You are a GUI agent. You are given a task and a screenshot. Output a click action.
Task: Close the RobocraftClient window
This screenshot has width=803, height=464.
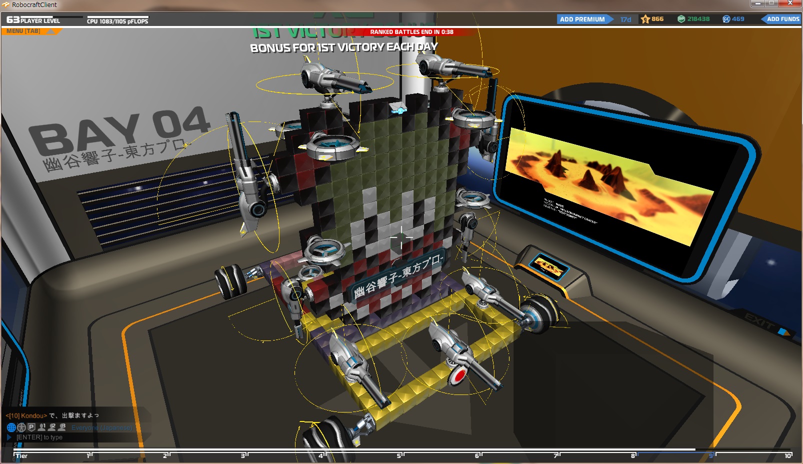tap(790, 3)
